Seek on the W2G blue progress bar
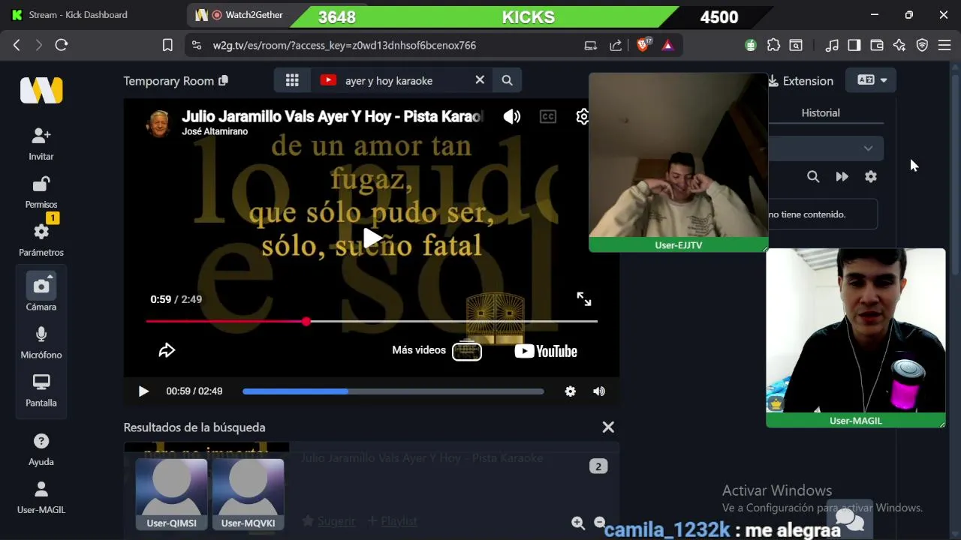Viewport: 961px width, 540px height. (393, 391)
